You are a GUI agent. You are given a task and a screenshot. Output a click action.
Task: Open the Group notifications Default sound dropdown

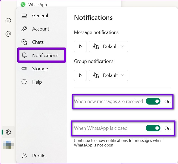click(x=109, y=75)
